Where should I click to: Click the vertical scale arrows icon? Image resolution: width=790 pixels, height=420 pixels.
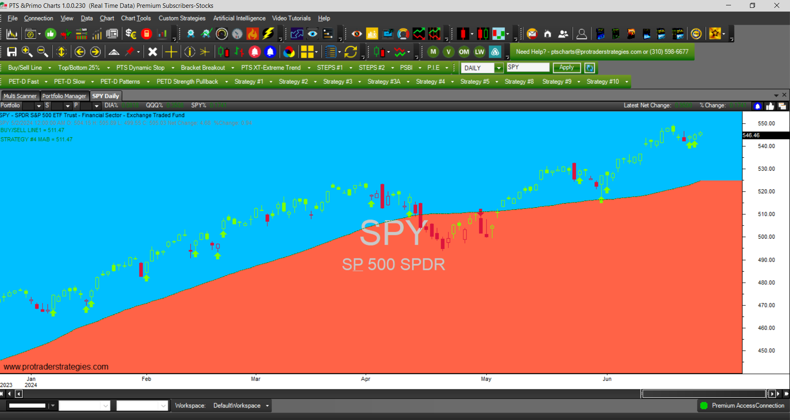(x=61, y=52)
